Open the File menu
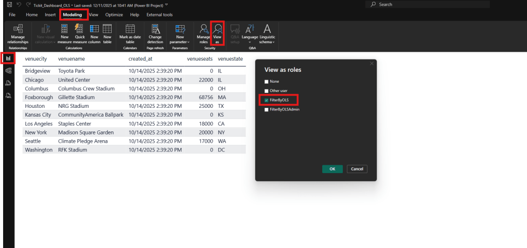This screenshot has height=248, width=527. pos(12,15)
